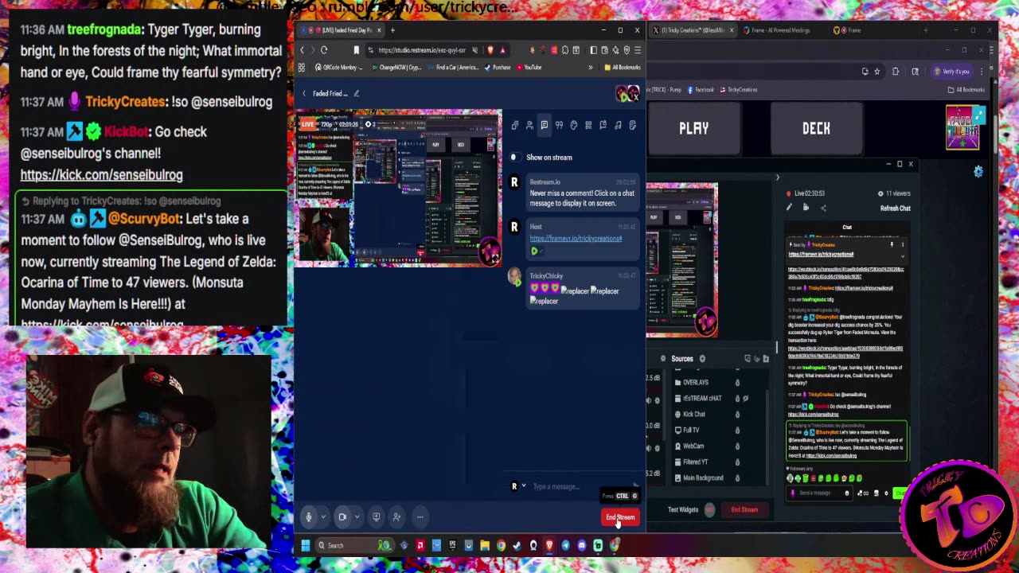Reload the Restream studio page

324,50
